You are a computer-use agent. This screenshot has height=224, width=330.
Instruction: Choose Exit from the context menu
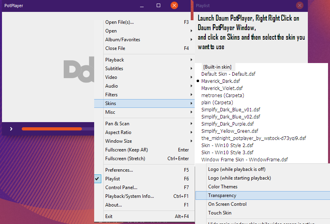click(109, 216)
